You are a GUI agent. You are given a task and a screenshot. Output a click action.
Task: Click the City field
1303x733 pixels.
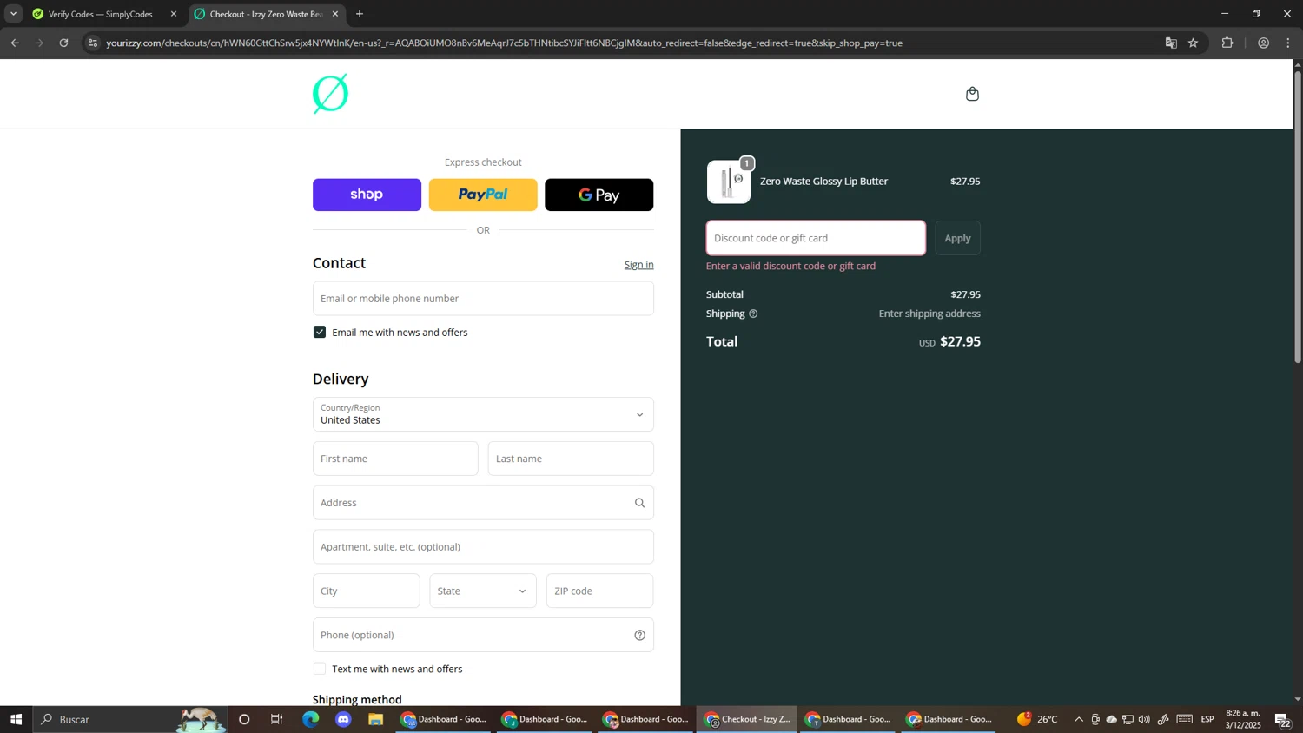pyautogui.click(x=366, y=591)
